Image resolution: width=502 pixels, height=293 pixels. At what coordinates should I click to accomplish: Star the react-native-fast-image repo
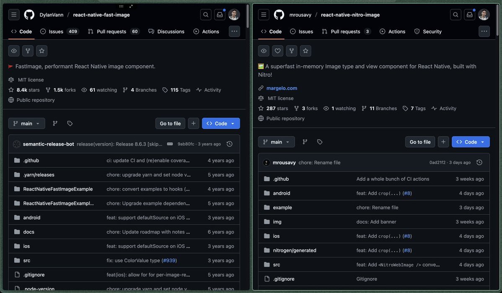[x=42, y=51]
